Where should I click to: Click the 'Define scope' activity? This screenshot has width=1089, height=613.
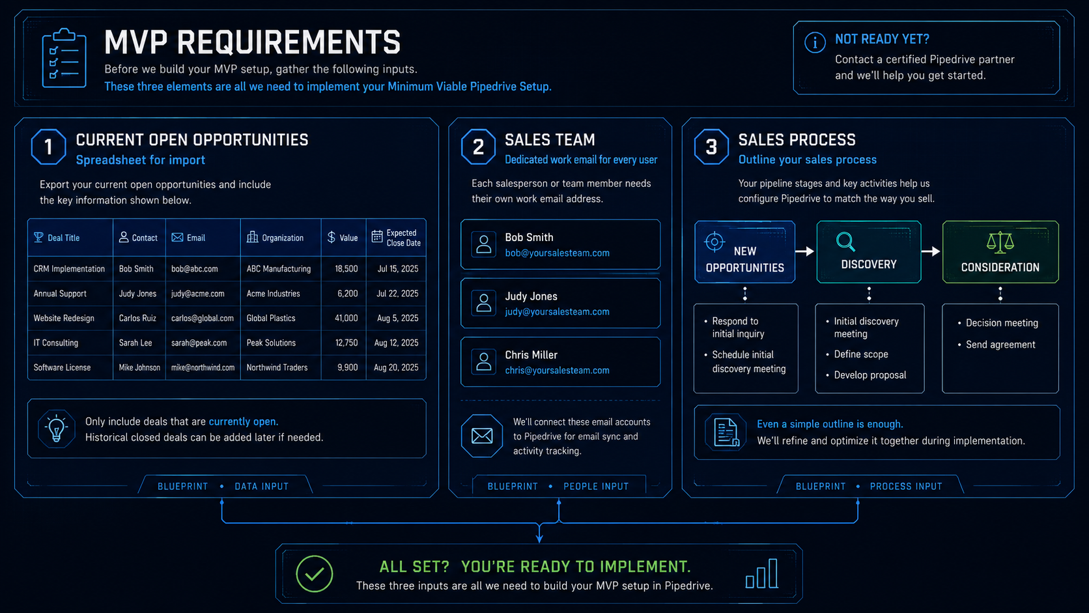(861, 354)
